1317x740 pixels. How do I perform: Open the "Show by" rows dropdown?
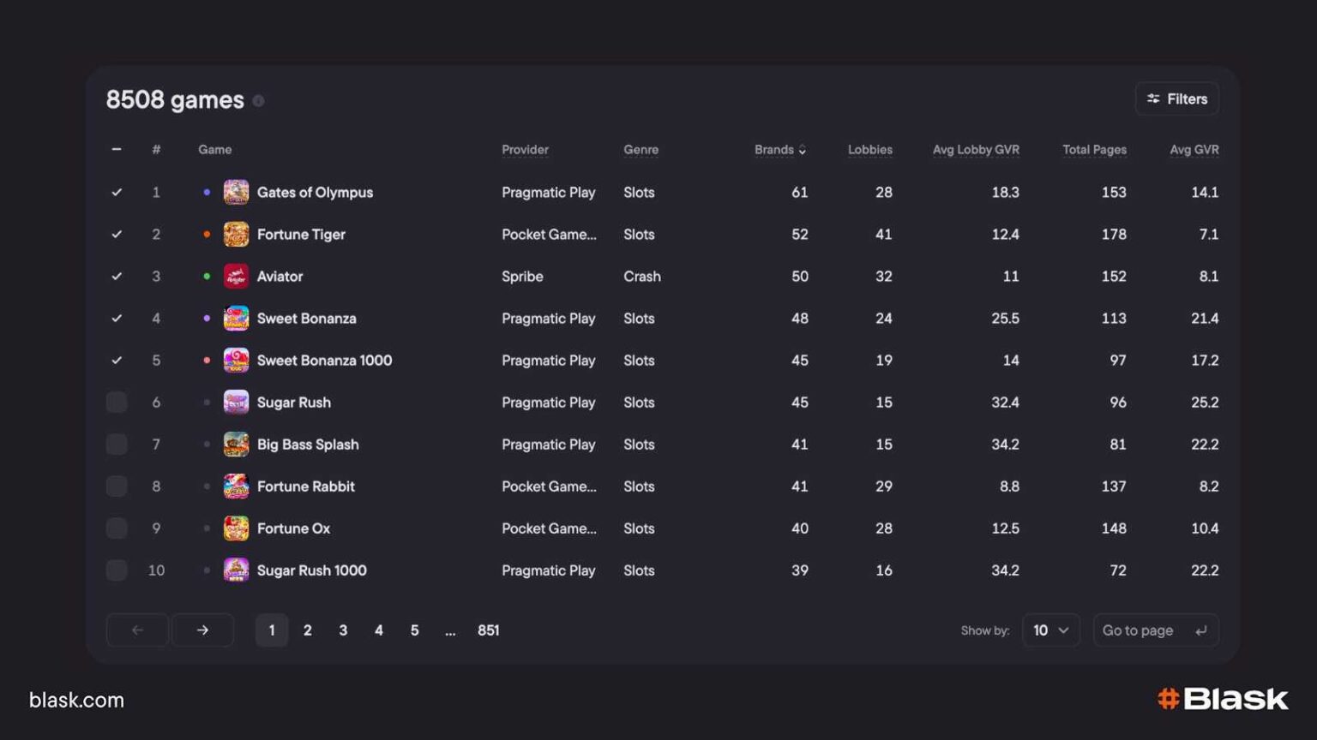(1050, 630)
